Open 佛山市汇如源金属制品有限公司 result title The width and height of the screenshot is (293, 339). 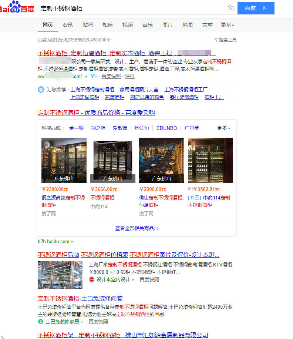(x=123, y=335)
